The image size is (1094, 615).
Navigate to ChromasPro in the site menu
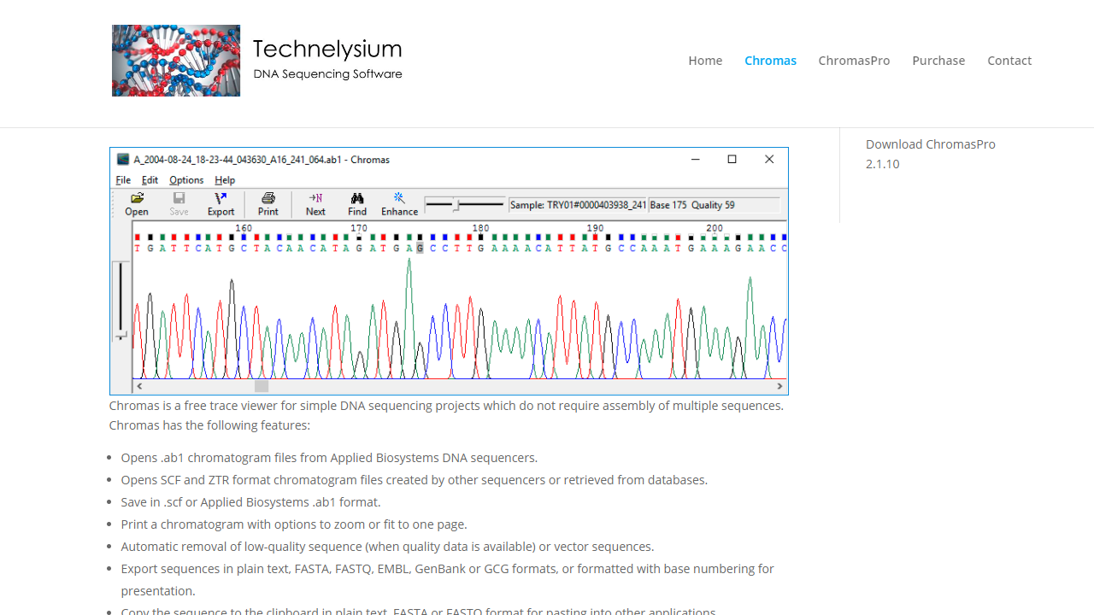click(854, 61)
